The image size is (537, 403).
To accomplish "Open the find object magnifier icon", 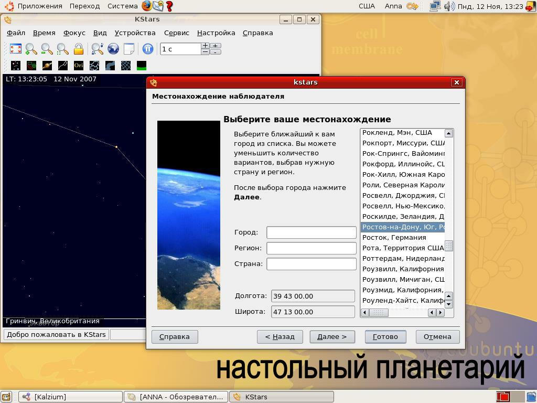I will (97, 49).
